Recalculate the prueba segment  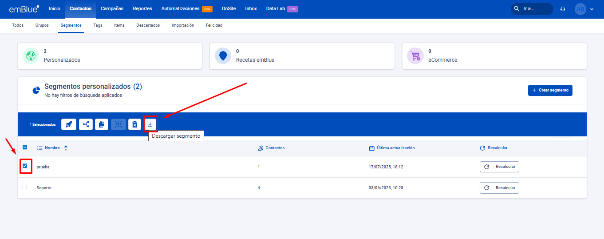pos(499,167)
